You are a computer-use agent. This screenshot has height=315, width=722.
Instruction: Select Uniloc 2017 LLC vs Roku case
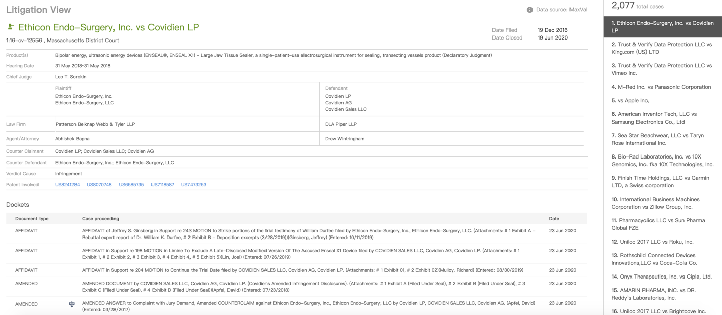tap(652, 242)
